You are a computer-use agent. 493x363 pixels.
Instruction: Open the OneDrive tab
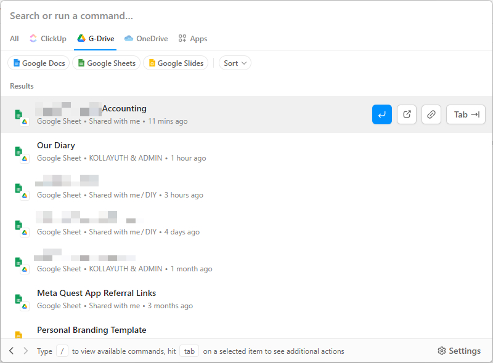point(146,39)
